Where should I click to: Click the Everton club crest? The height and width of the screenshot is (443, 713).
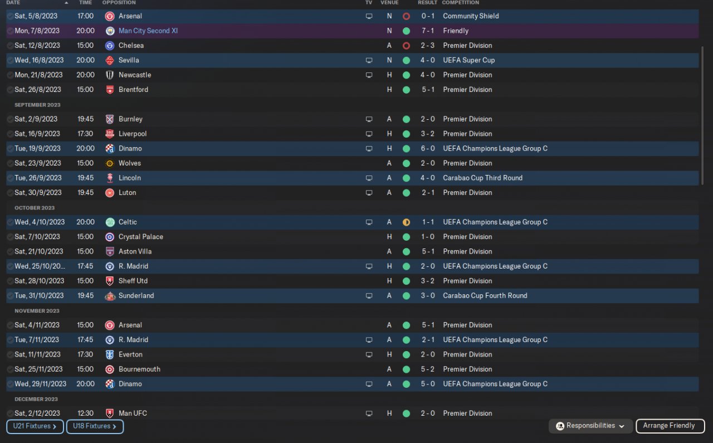[x=110, y=354]
